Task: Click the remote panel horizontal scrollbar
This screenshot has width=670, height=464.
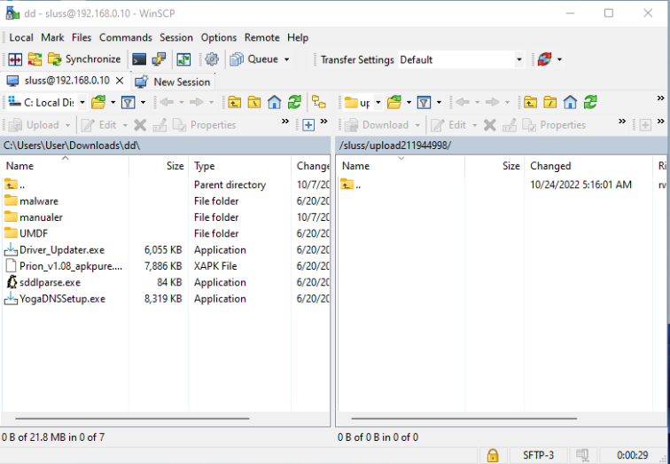Action: click(x=464, y=419)
